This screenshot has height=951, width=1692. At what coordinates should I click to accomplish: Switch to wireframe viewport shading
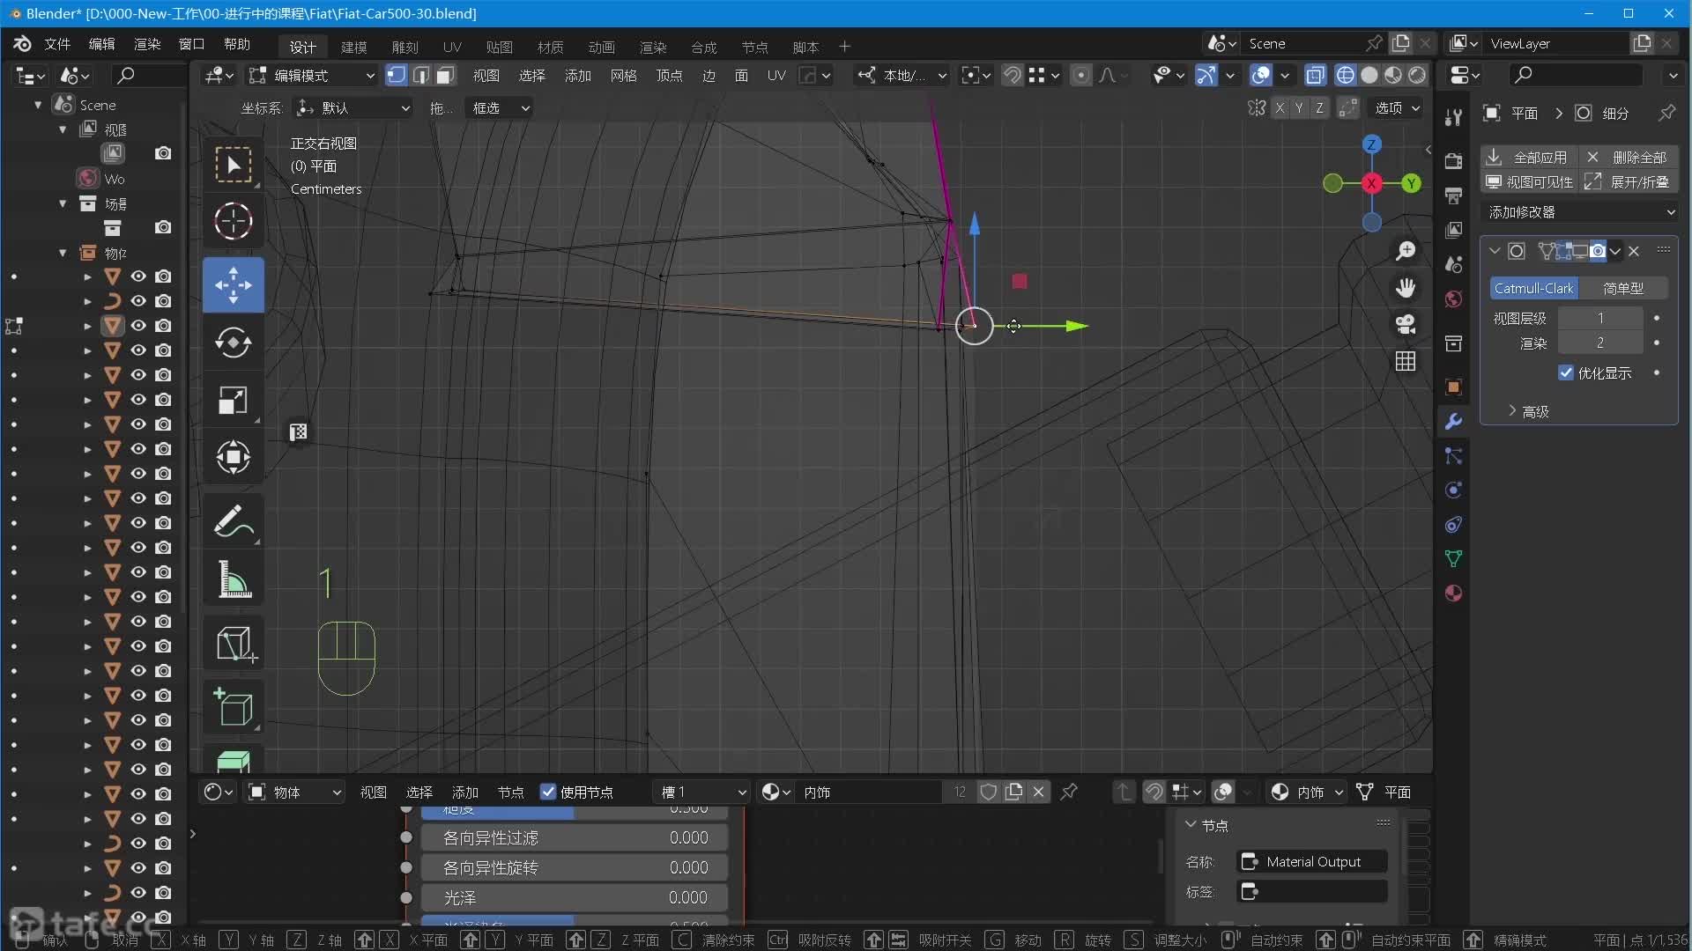pyautogui.click(x=1345, y=76)
